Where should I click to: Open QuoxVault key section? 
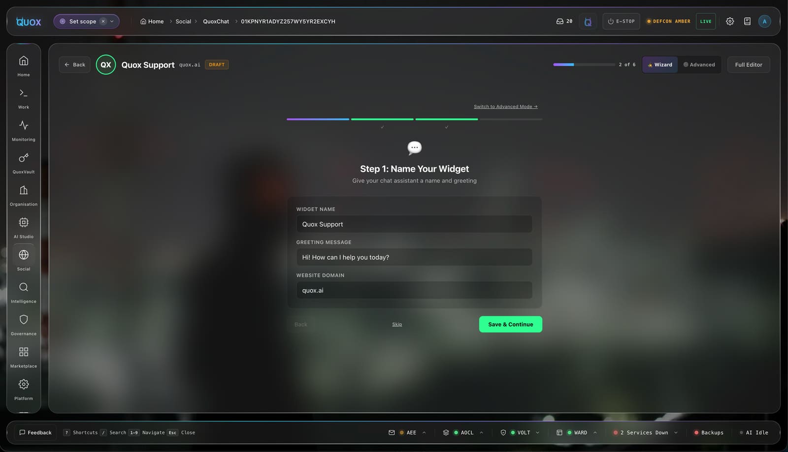tap(24, 163)
